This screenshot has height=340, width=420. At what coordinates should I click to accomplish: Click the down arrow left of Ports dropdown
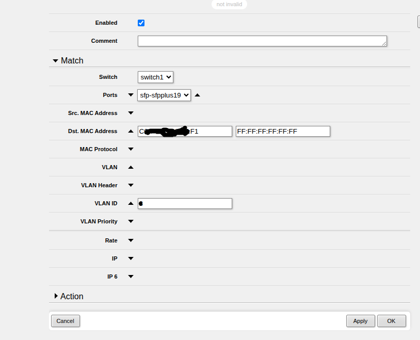[131, 95]
